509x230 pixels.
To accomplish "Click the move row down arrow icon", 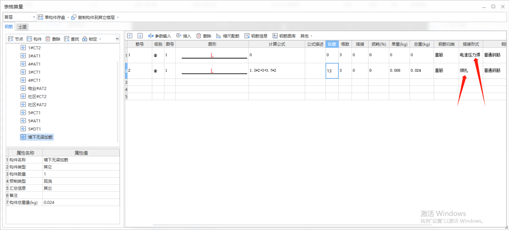I will click(x=140, y=36).
